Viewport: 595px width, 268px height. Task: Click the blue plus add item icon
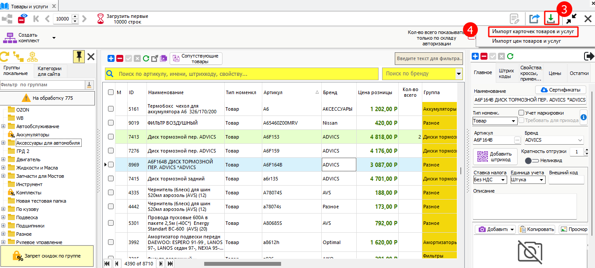coord(111,58)
